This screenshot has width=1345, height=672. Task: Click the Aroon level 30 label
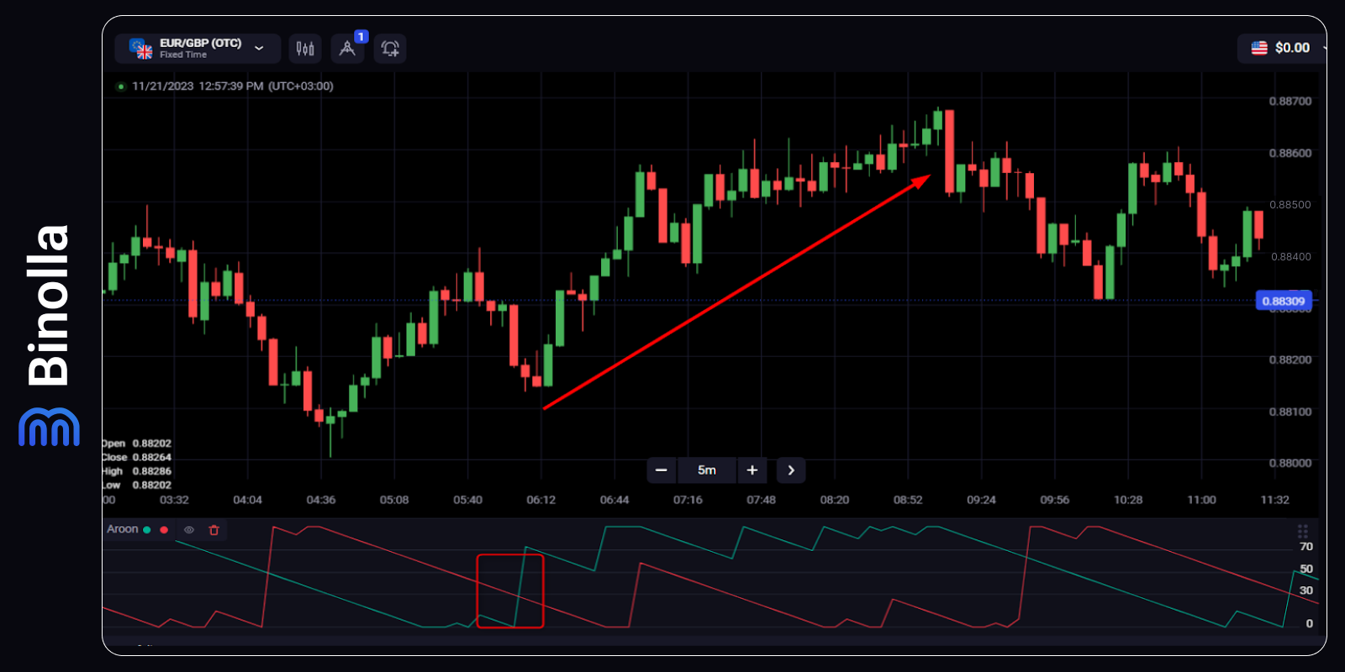click(x=1306, y=591)
